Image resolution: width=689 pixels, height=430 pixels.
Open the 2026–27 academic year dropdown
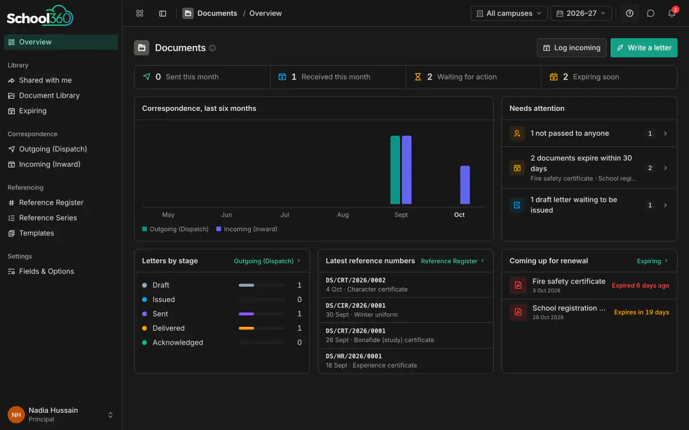(581, 13)
